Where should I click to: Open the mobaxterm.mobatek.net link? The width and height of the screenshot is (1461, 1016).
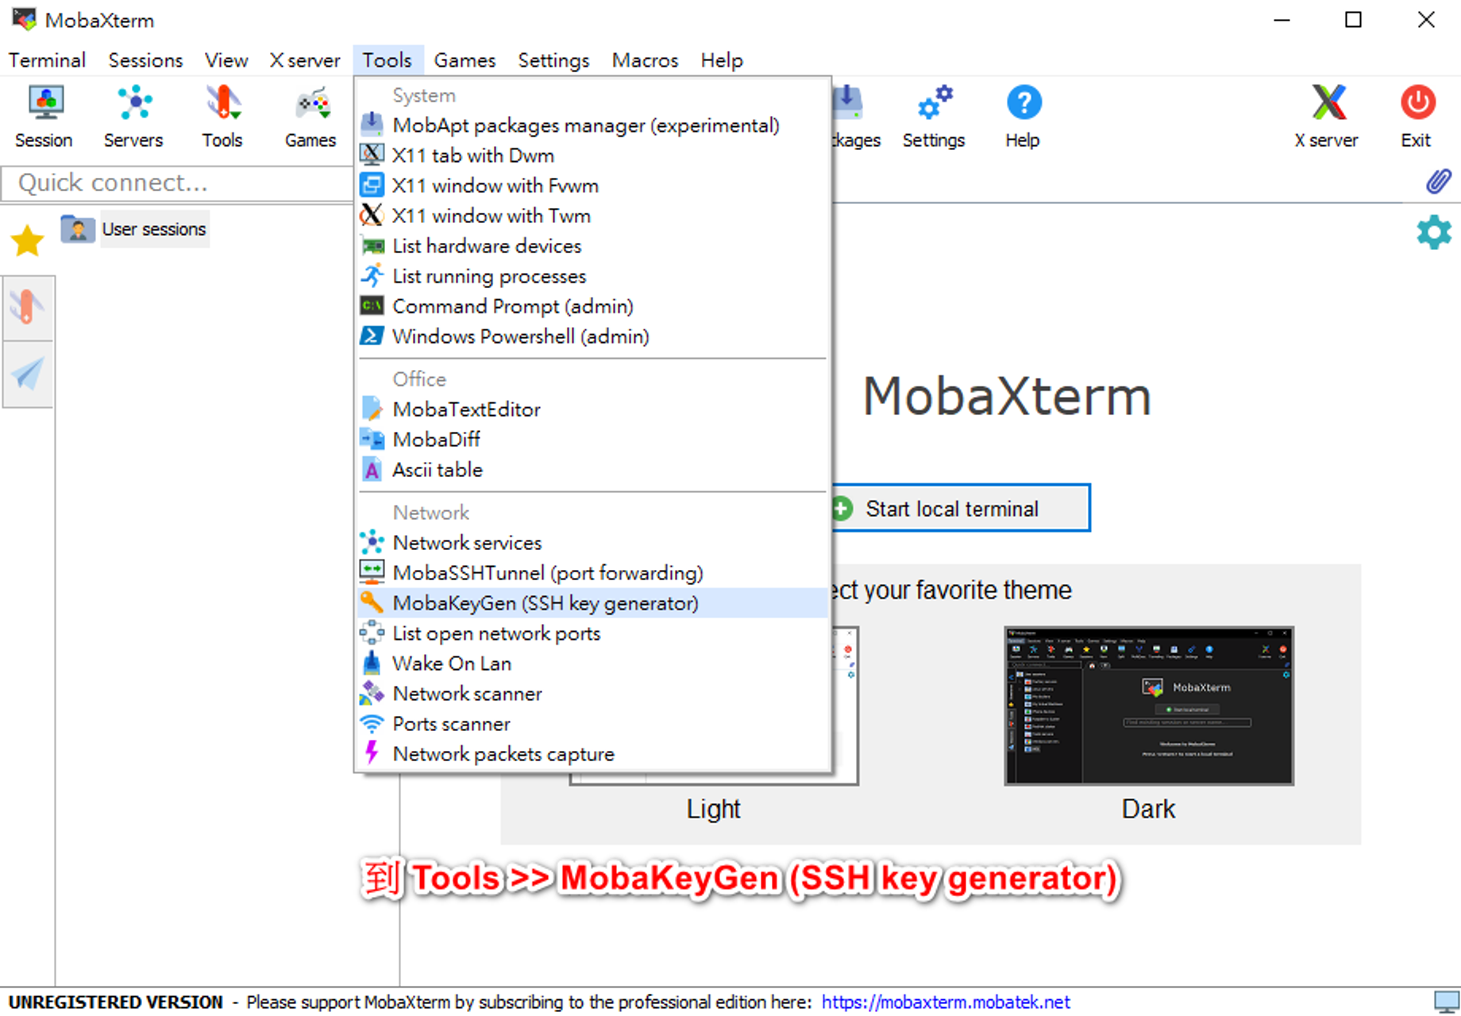pos(946,1003)
